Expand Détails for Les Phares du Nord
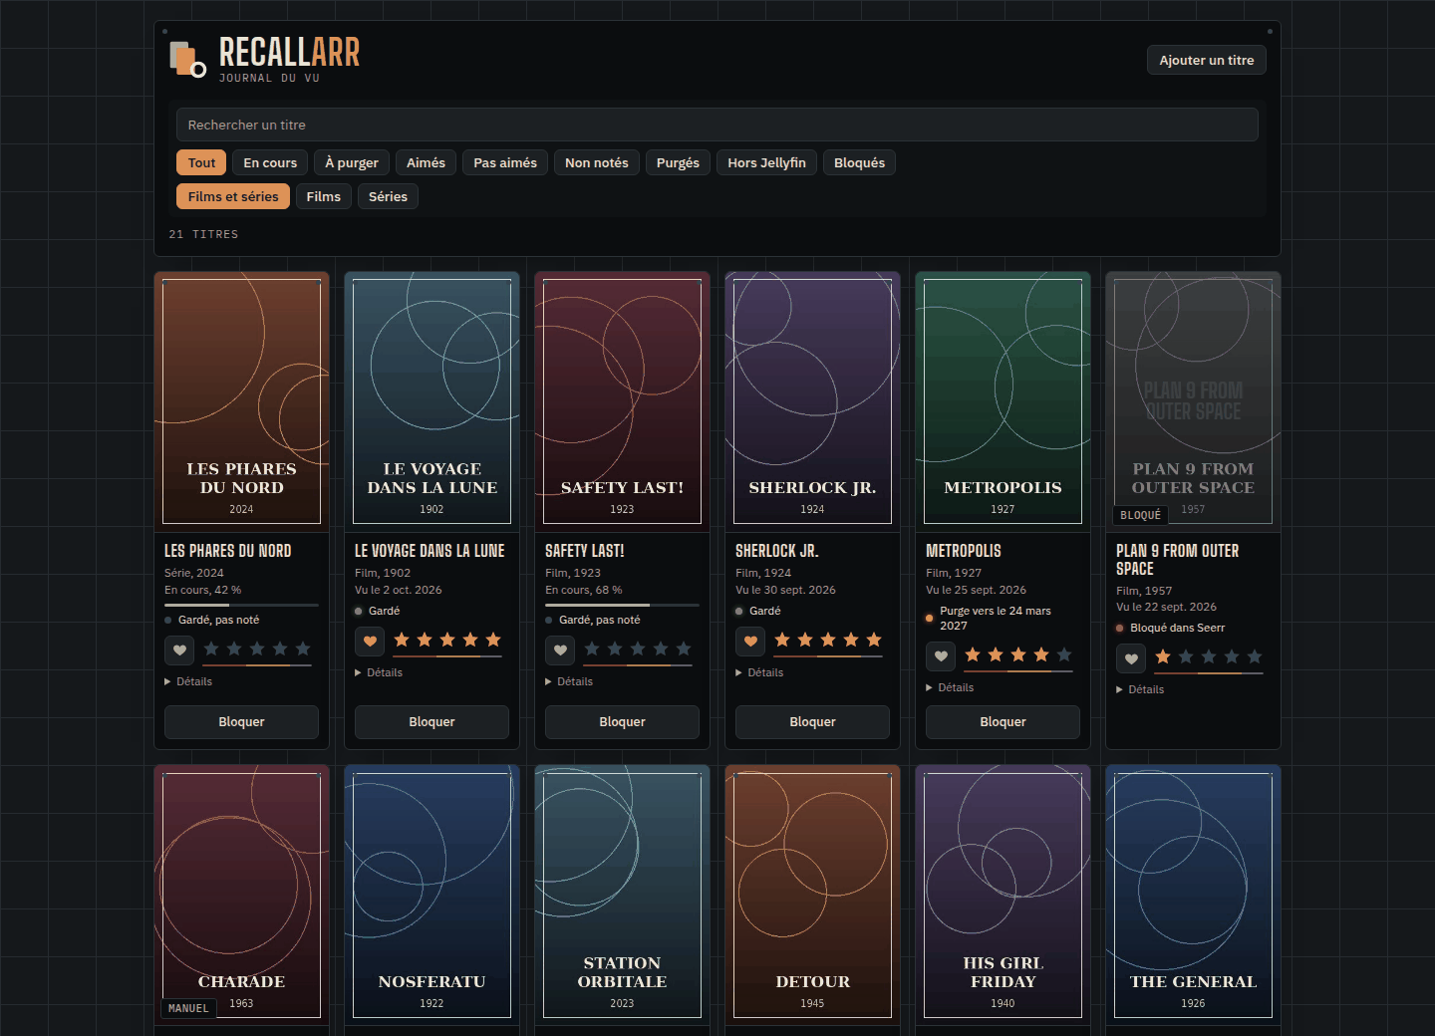1435x1036 pixels. (188, 682)
